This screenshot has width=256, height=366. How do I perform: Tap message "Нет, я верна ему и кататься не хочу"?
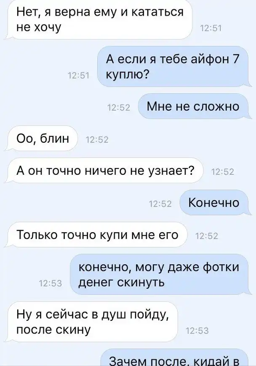(x=100, y=19)
